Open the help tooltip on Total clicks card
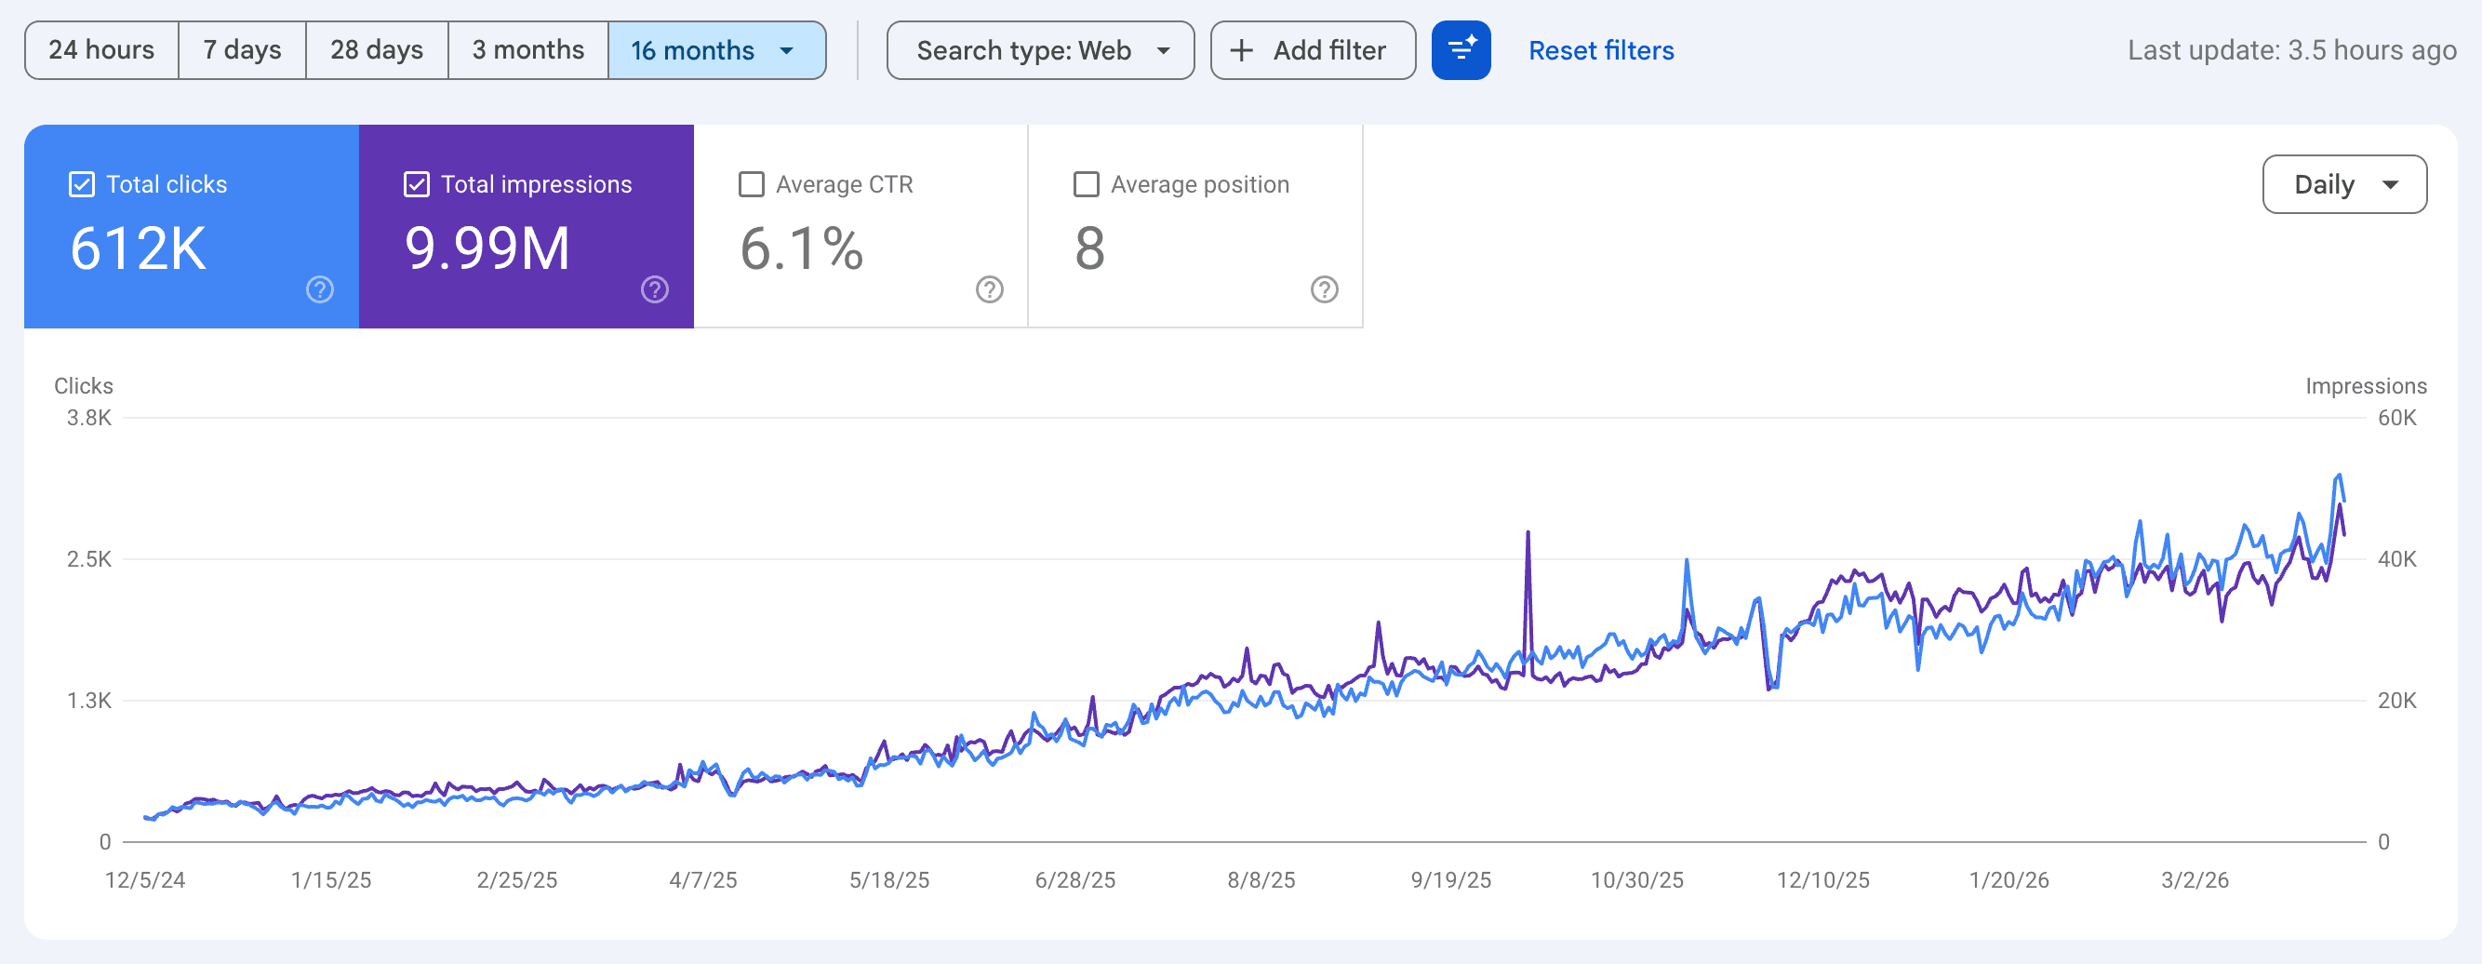This screenshot has height=964, width=2482. click(x=319, y=288)
